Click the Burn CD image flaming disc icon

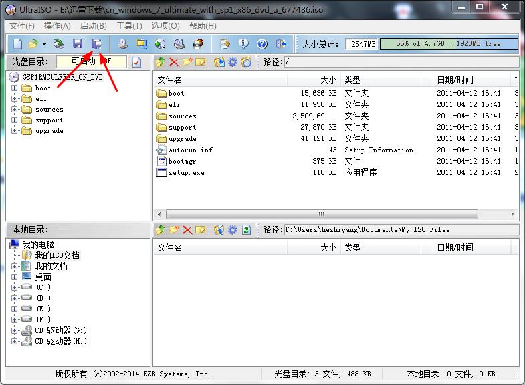[x=198, y=44]
